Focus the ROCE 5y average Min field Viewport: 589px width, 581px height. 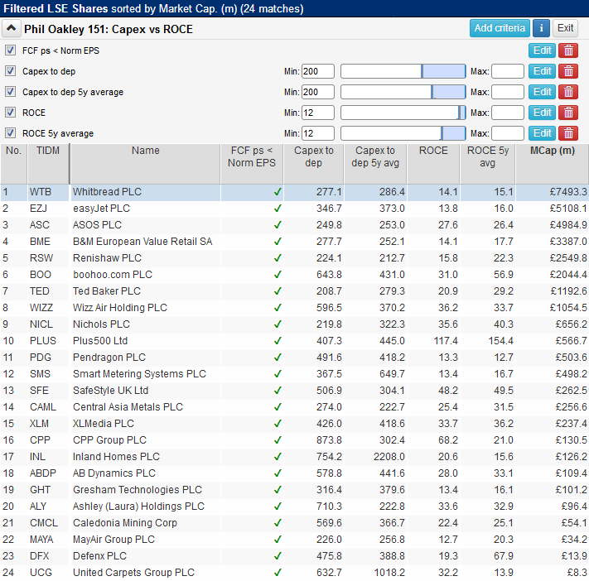[x=318, y=133]
